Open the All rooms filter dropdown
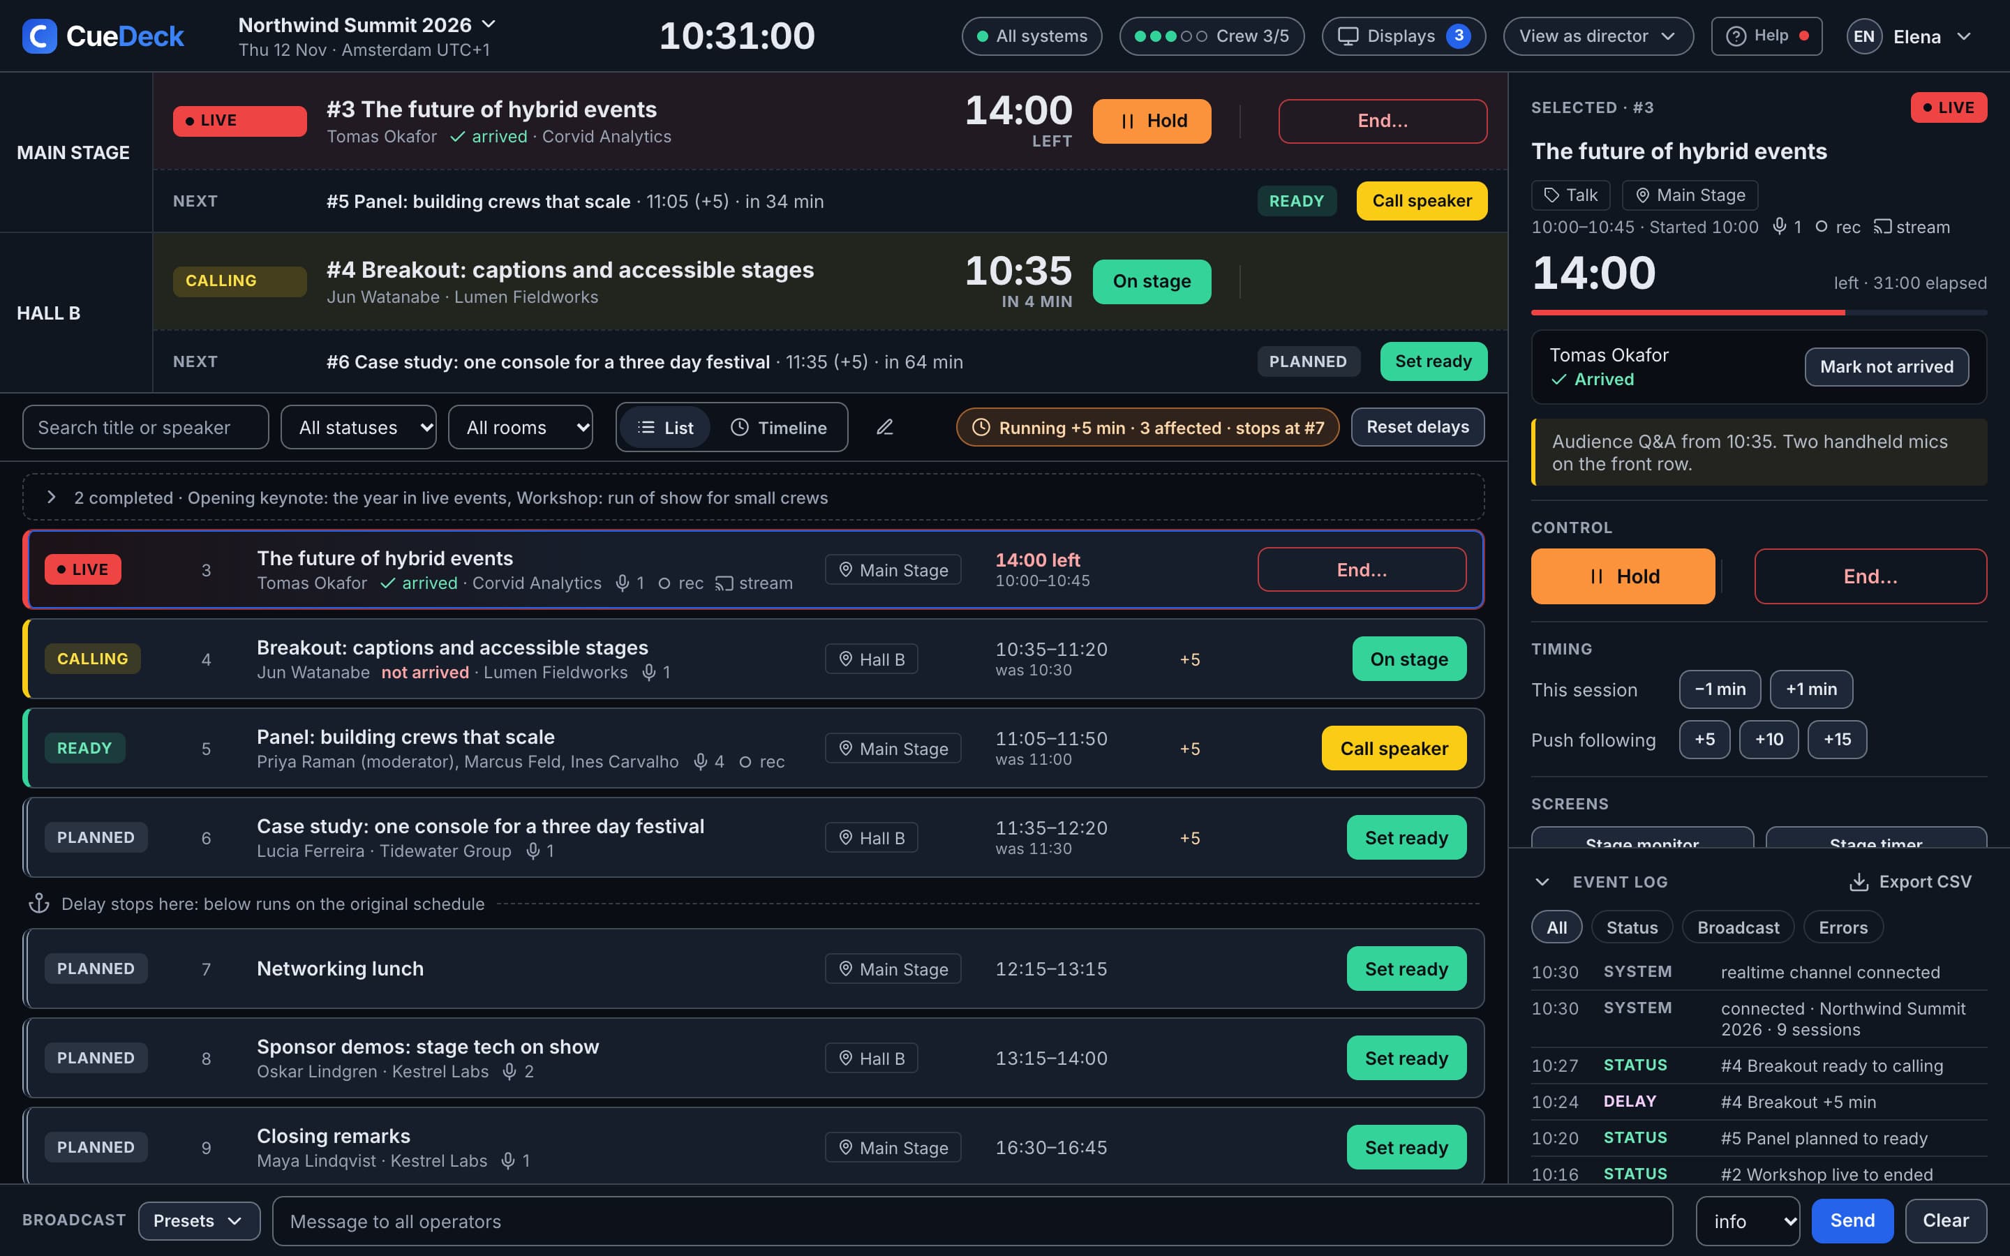Screen dimensions: 2010x1256 [x=520, y=427]
